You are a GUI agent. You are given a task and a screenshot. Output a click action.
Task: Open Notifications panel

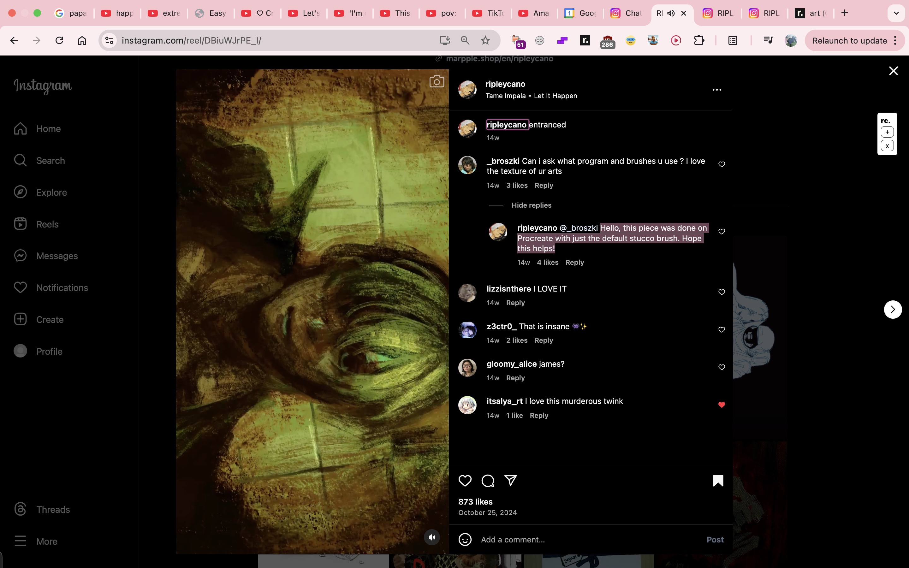(51, 288)
